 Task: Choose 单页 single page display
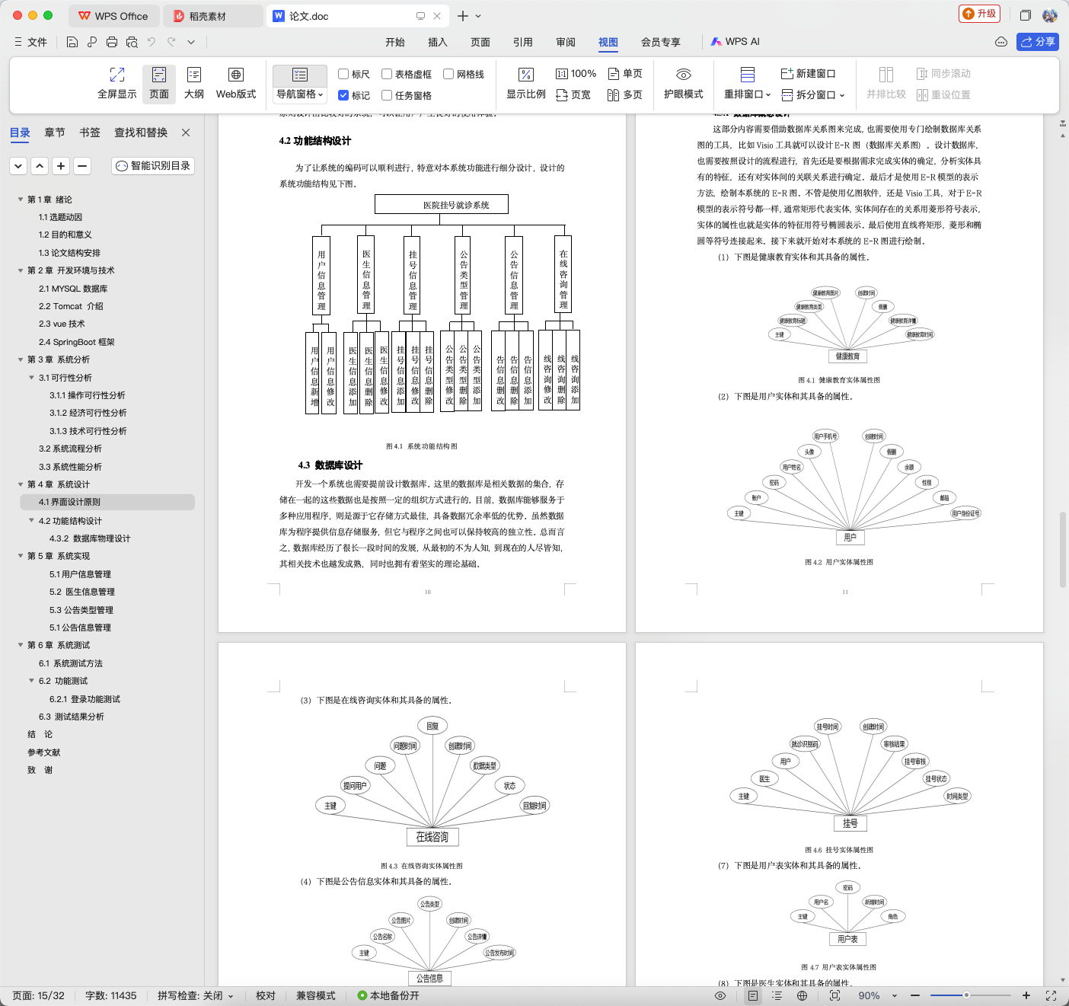click(625, 74)
